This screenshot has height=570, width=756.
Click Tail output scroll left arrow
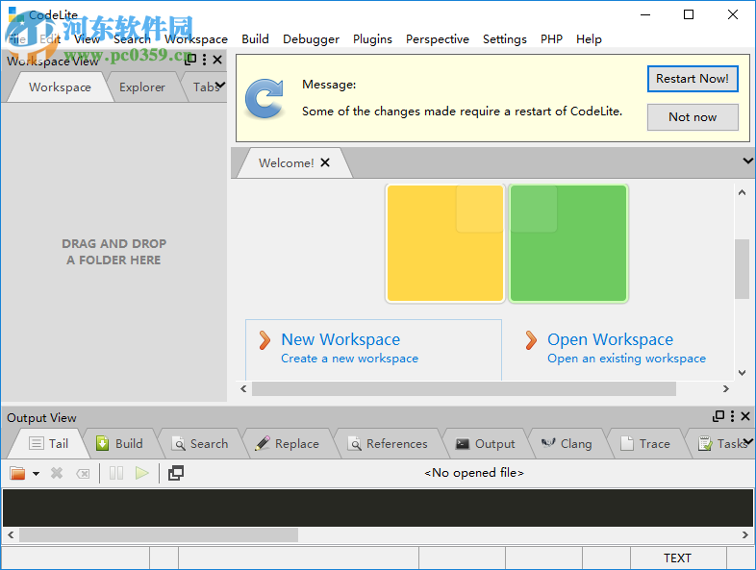click(11, 534)
